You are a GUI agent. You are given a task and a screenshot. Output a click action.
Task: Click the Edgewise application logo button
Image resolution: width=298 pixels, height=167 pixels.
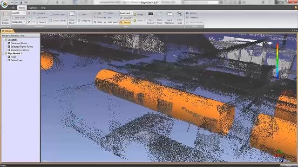point(4,4)
